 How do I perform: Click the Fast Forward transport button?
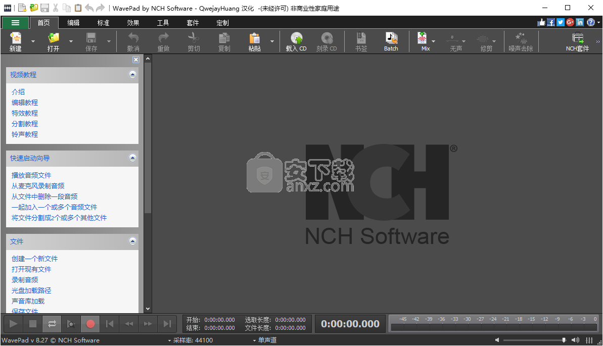point(148,324)
